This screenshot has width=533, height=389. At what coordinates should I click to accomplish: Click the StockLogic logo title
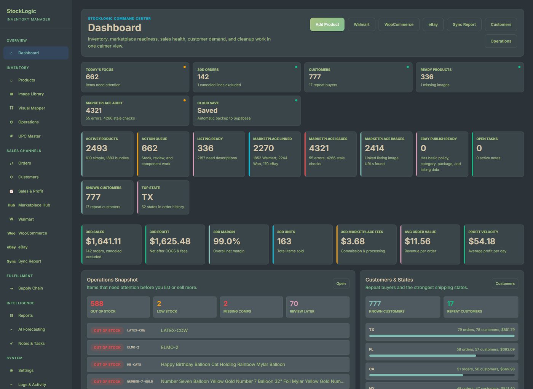(21, 11)
